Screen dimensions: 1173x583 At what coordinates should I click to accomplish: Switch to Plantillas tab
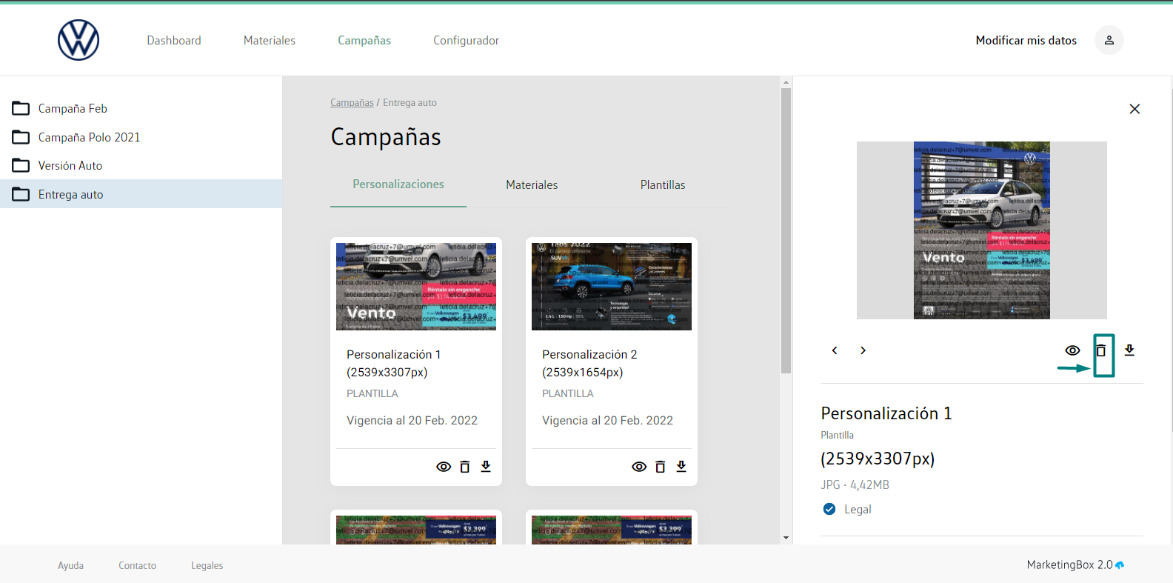[x=663, y=184]
